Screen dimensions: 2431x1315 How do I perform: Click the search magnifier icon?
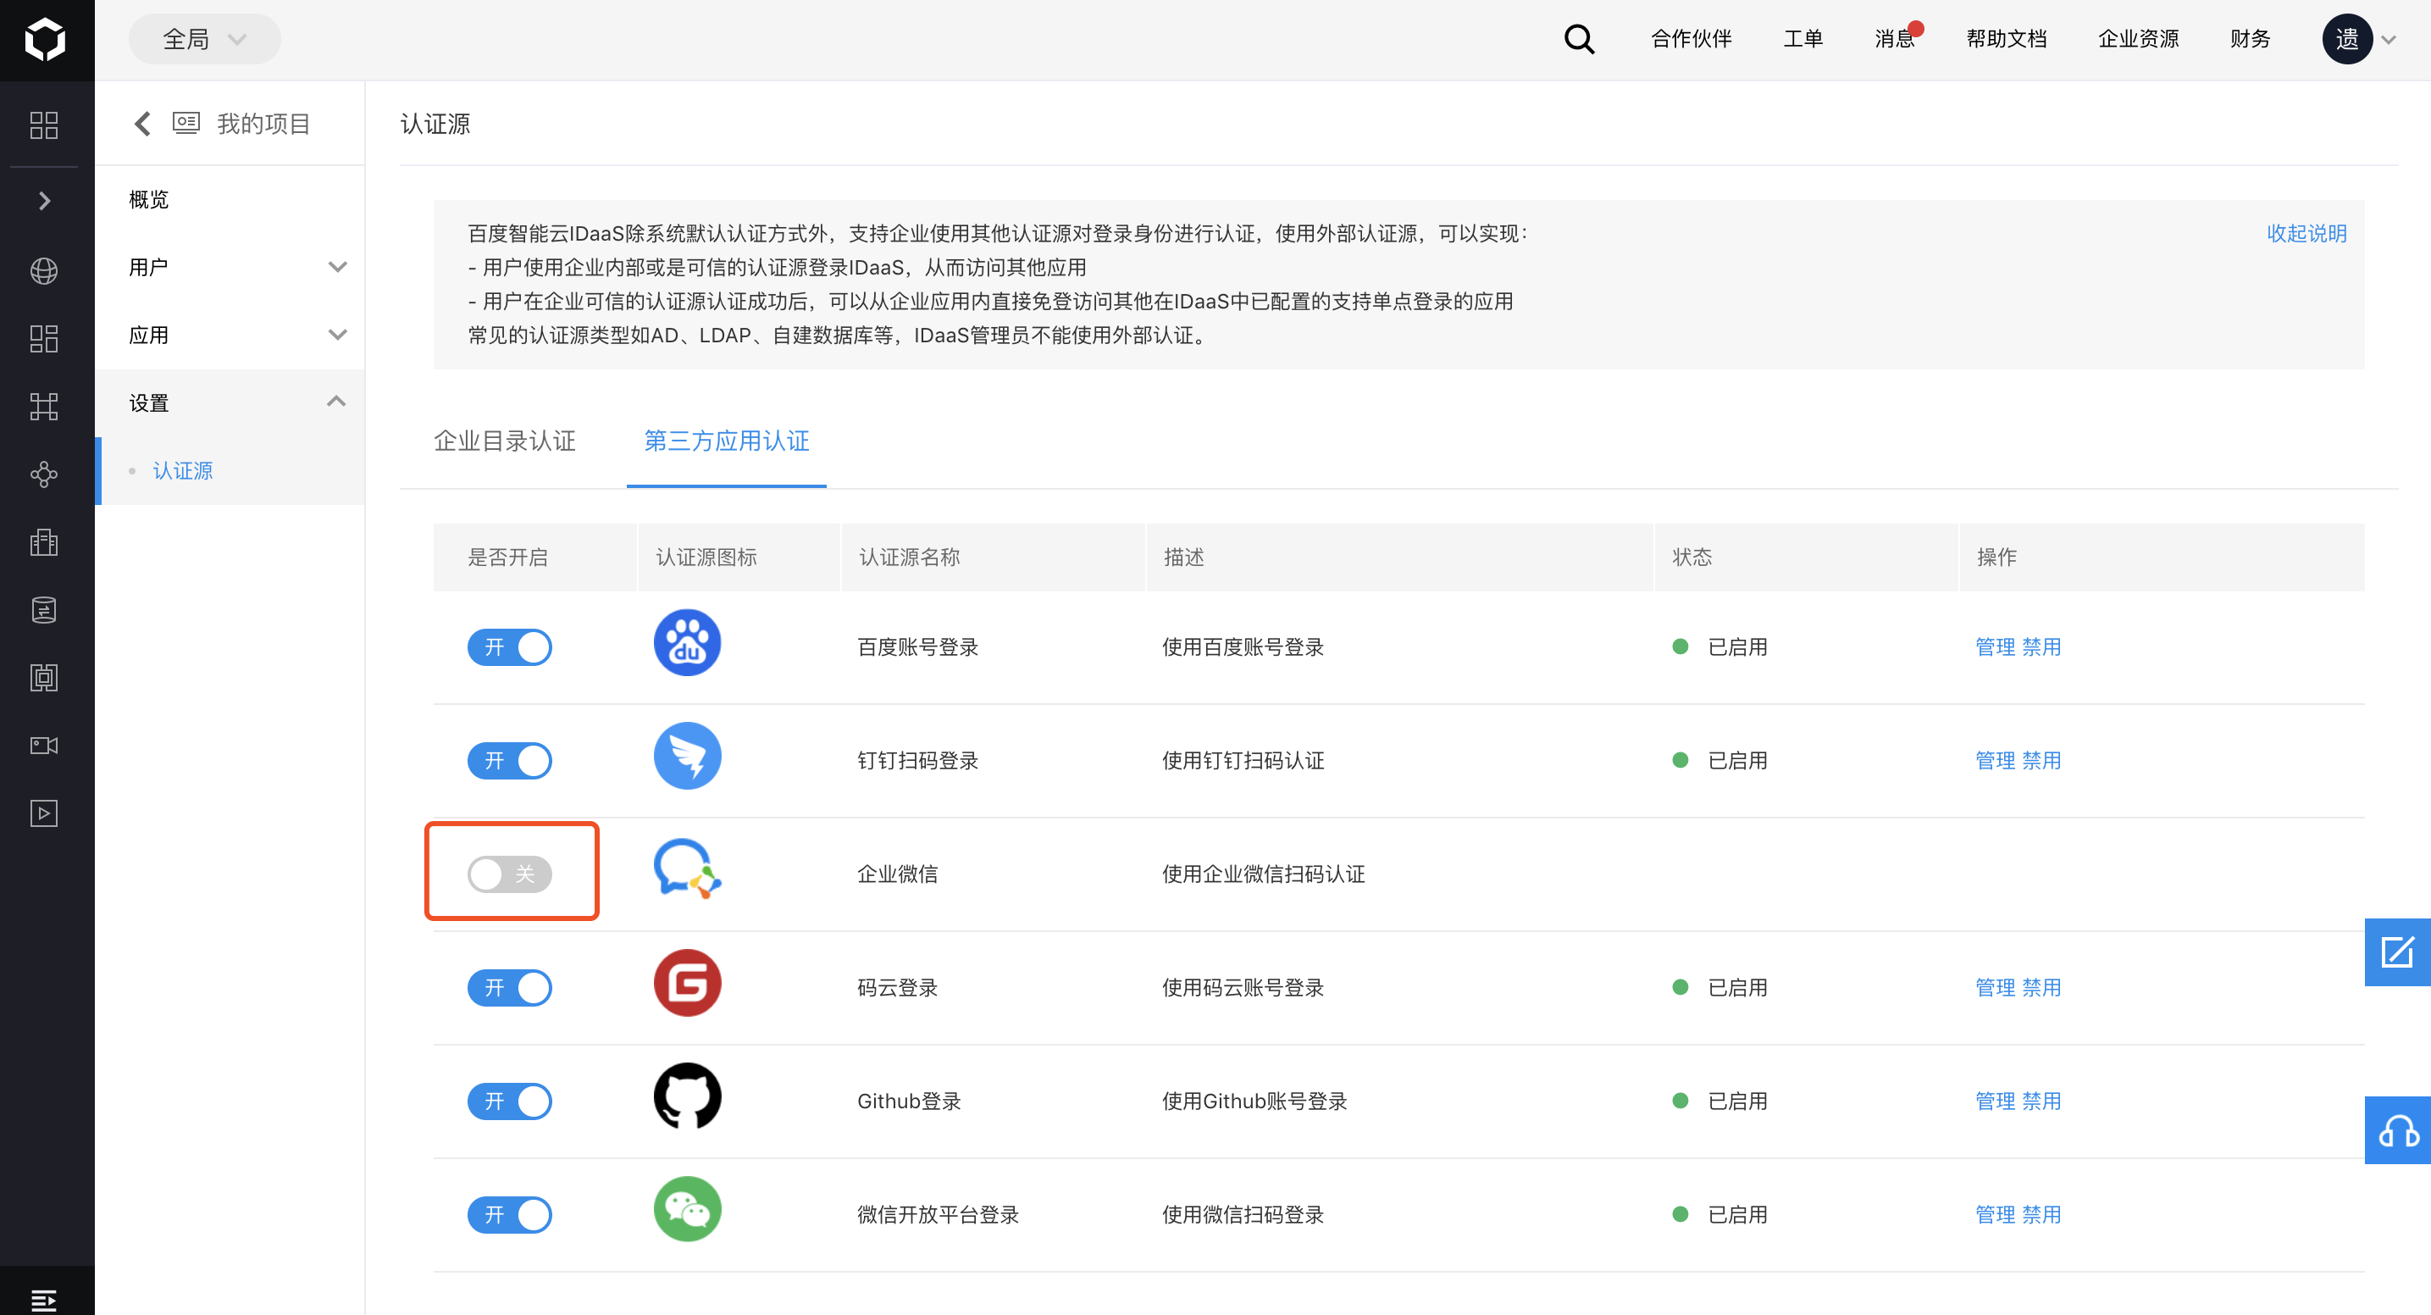click(1579, 39)
